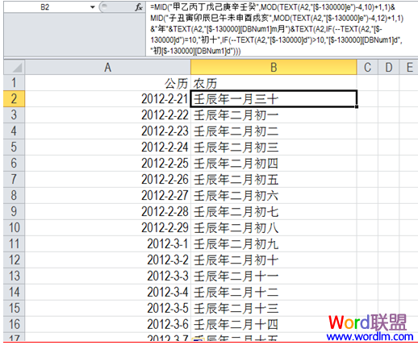Select column E header

[409, 67]
